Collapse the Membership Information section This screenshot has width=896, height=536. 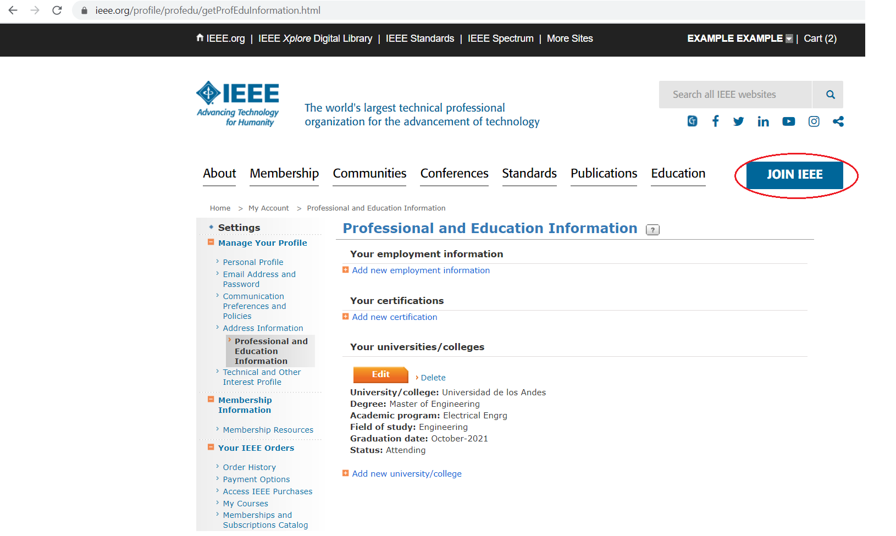pyautogui.click(x=211, y=400)
